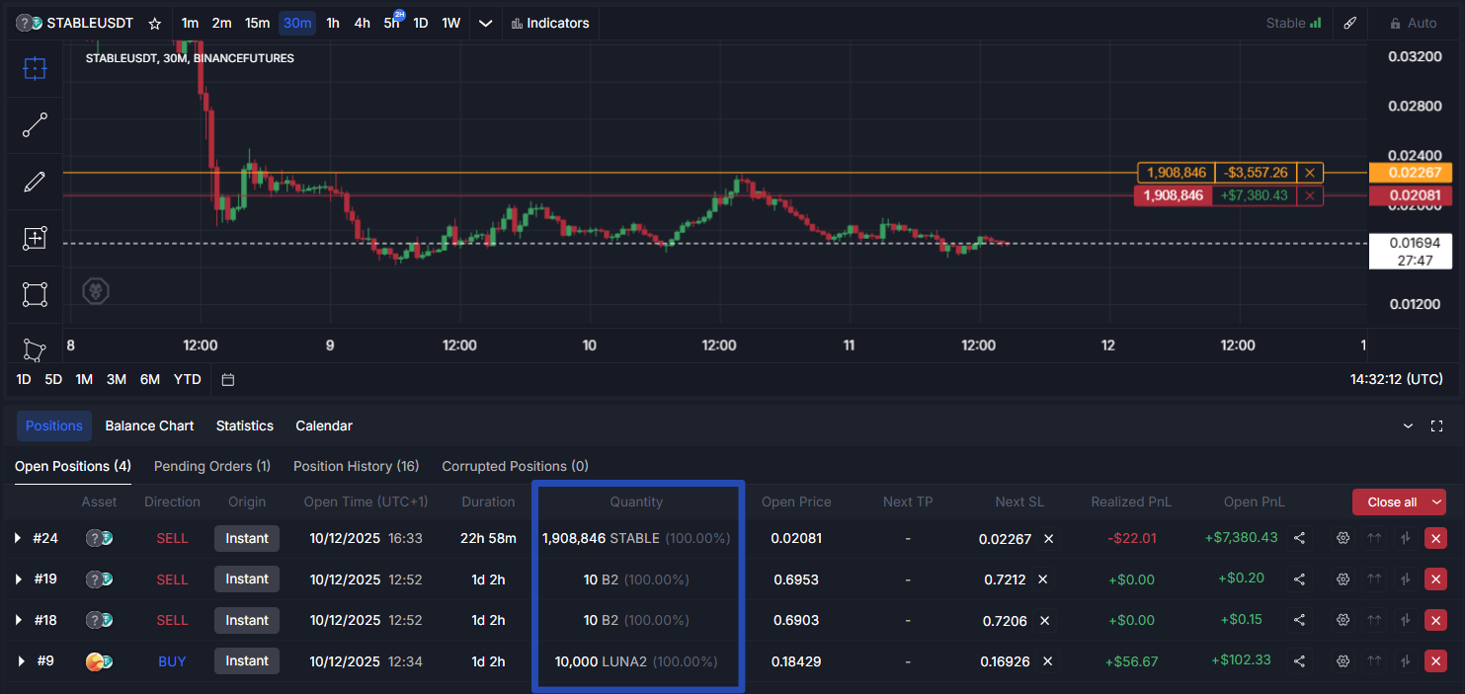Switch chart to 5h timeframe
Image resolution: width=1465 pixels, height=694 pixels.
[392, 23]
